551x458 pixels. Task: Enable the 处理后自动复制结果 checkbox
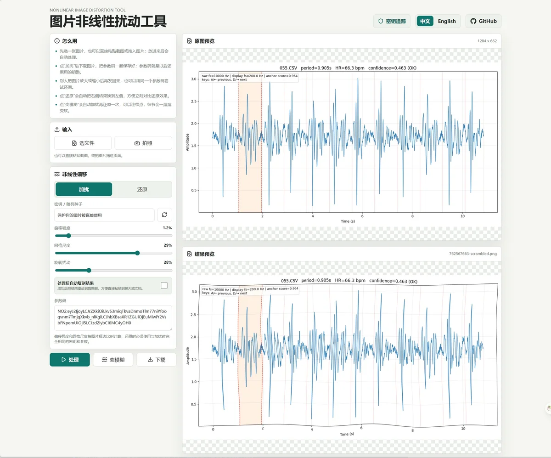pos(164,286)
